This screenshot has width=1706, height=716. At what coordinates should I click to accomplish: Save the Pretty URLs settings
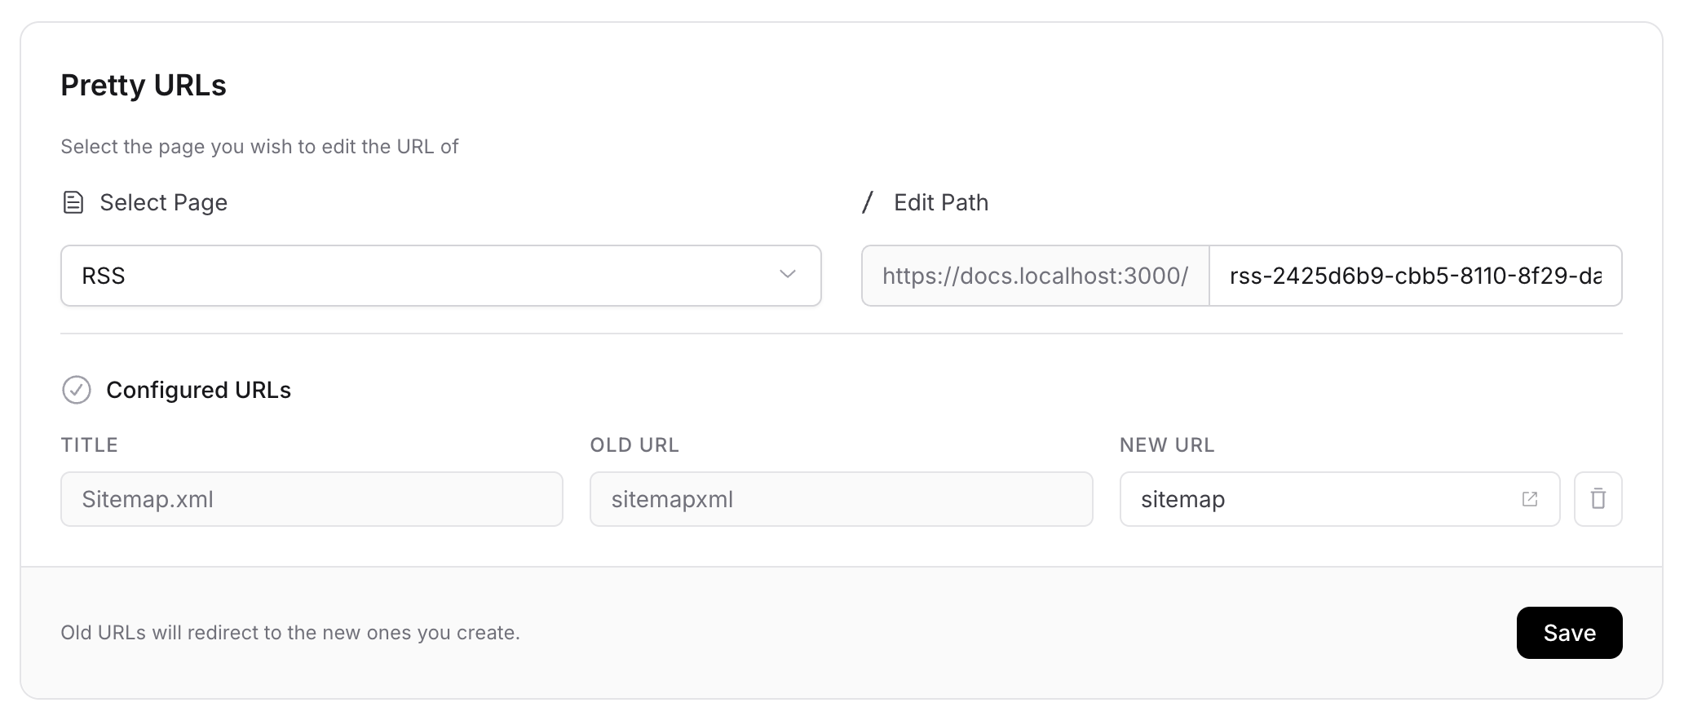(x=1569, y=633)
